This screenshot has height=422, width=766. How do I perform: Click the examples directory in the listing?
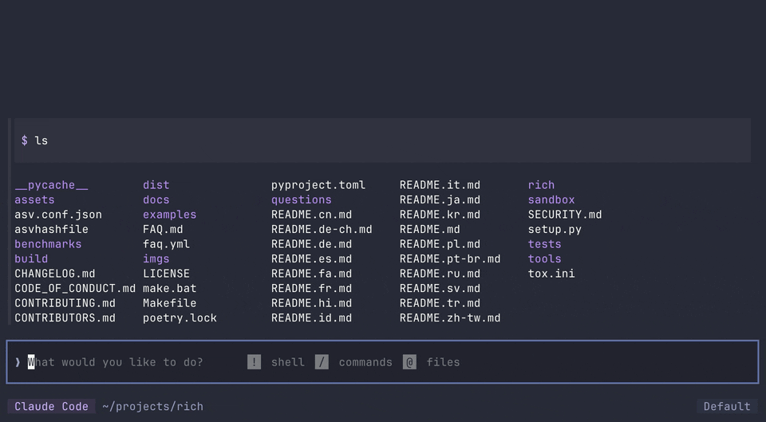169,215
